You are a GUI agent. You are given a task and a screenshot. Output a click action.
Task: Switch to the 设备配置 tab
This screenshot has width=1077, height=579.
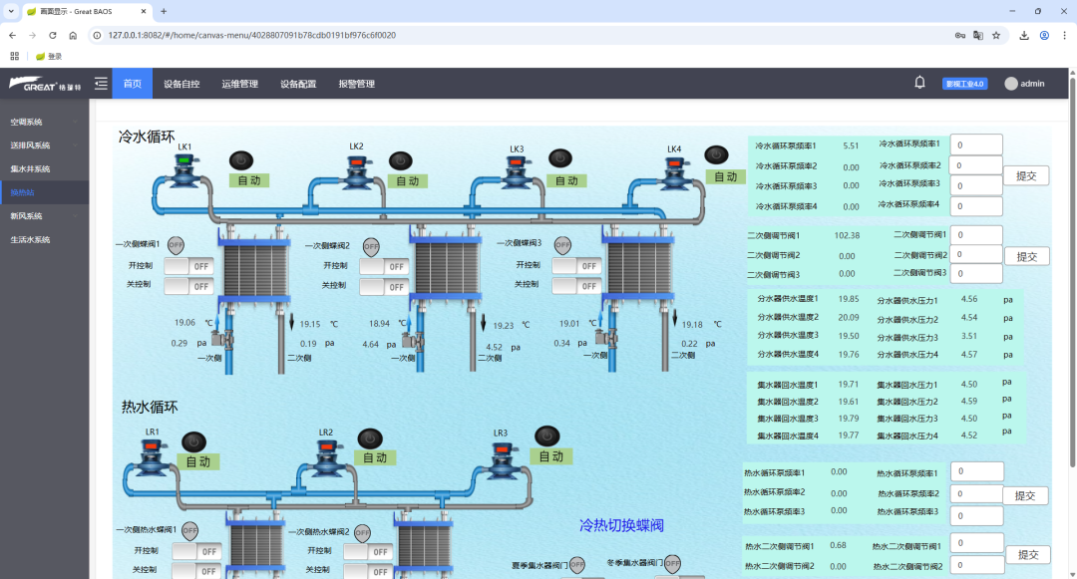(x=299, y=84)
